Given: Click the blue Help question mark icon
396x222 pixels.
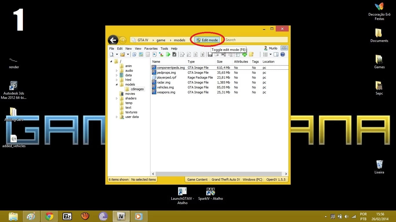Looking at the screenshot, I should [x=283, y=54].
